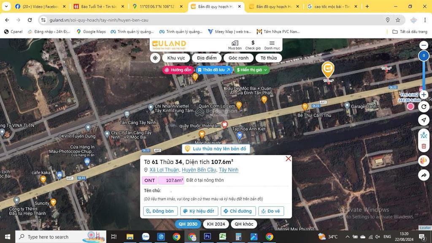Open the Tây Ninh link
Image resolution: width=432 pixels, height=243 pixels.
[229, 170]
